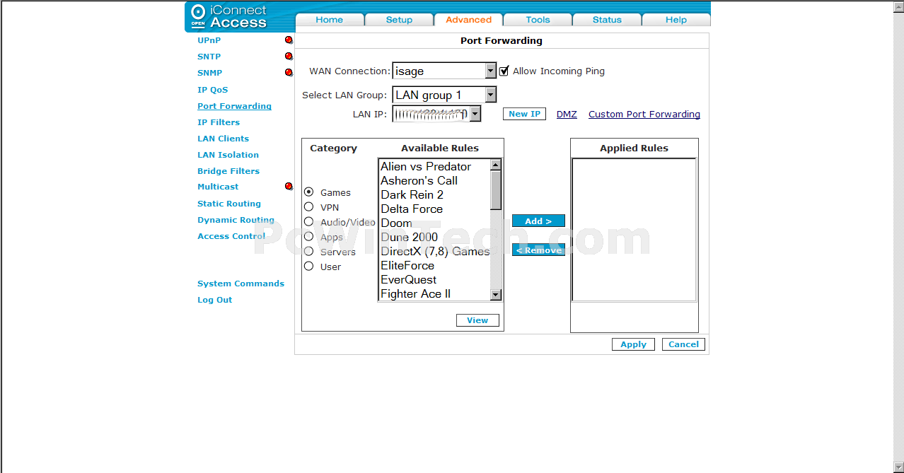Open System Commands in the sidebar

click(241, 284)
